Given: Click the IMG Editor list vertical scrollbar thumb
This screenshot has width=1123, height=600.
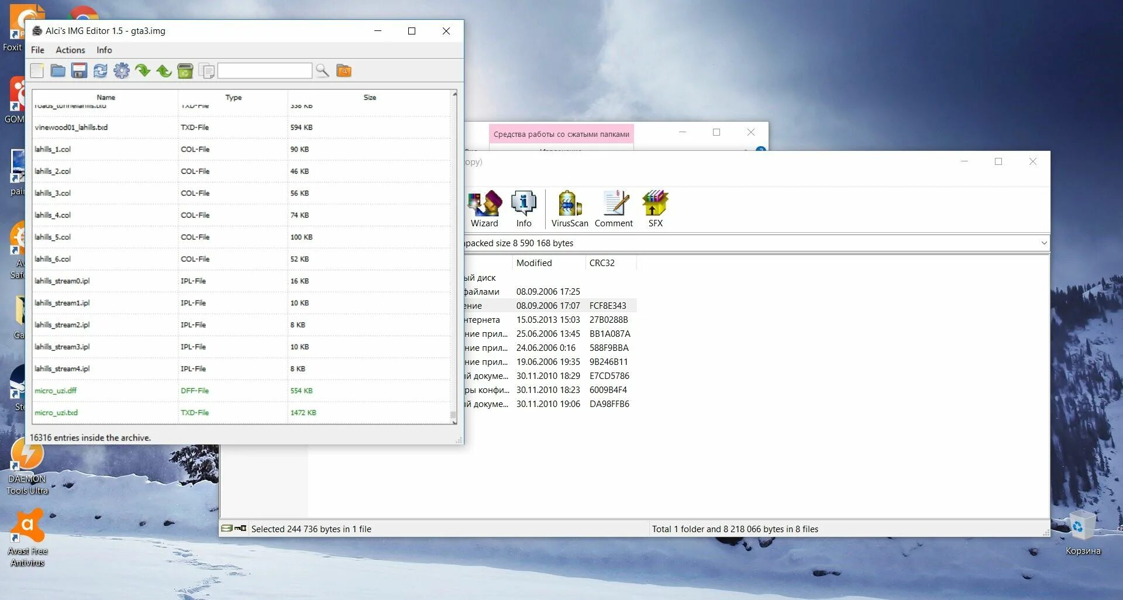Looking at the screenshot, I should 453,416.
